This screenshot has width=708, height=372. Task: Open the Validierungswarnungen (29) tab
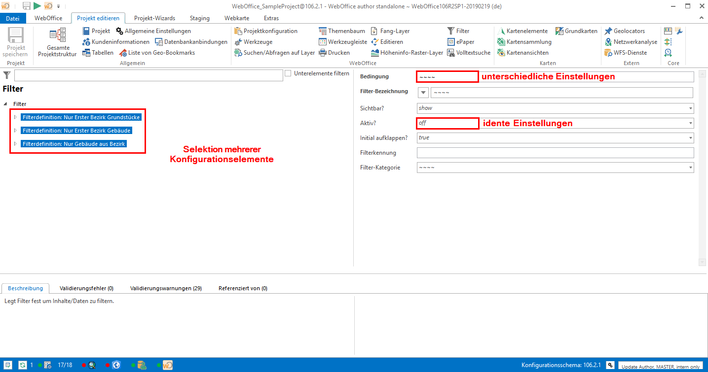coord(166,288)
